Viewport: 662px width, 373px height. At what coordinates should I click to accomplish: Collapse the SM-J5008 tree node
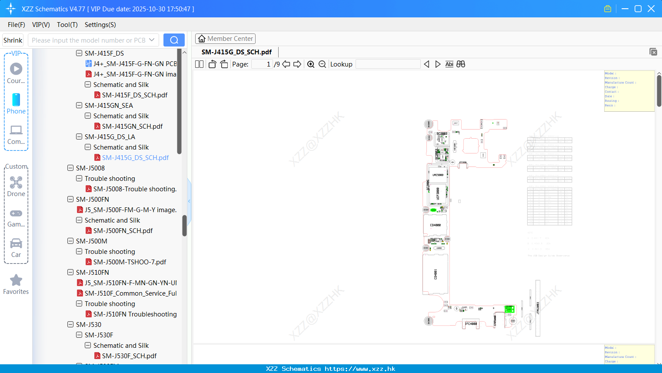click(x=70, y=168)
